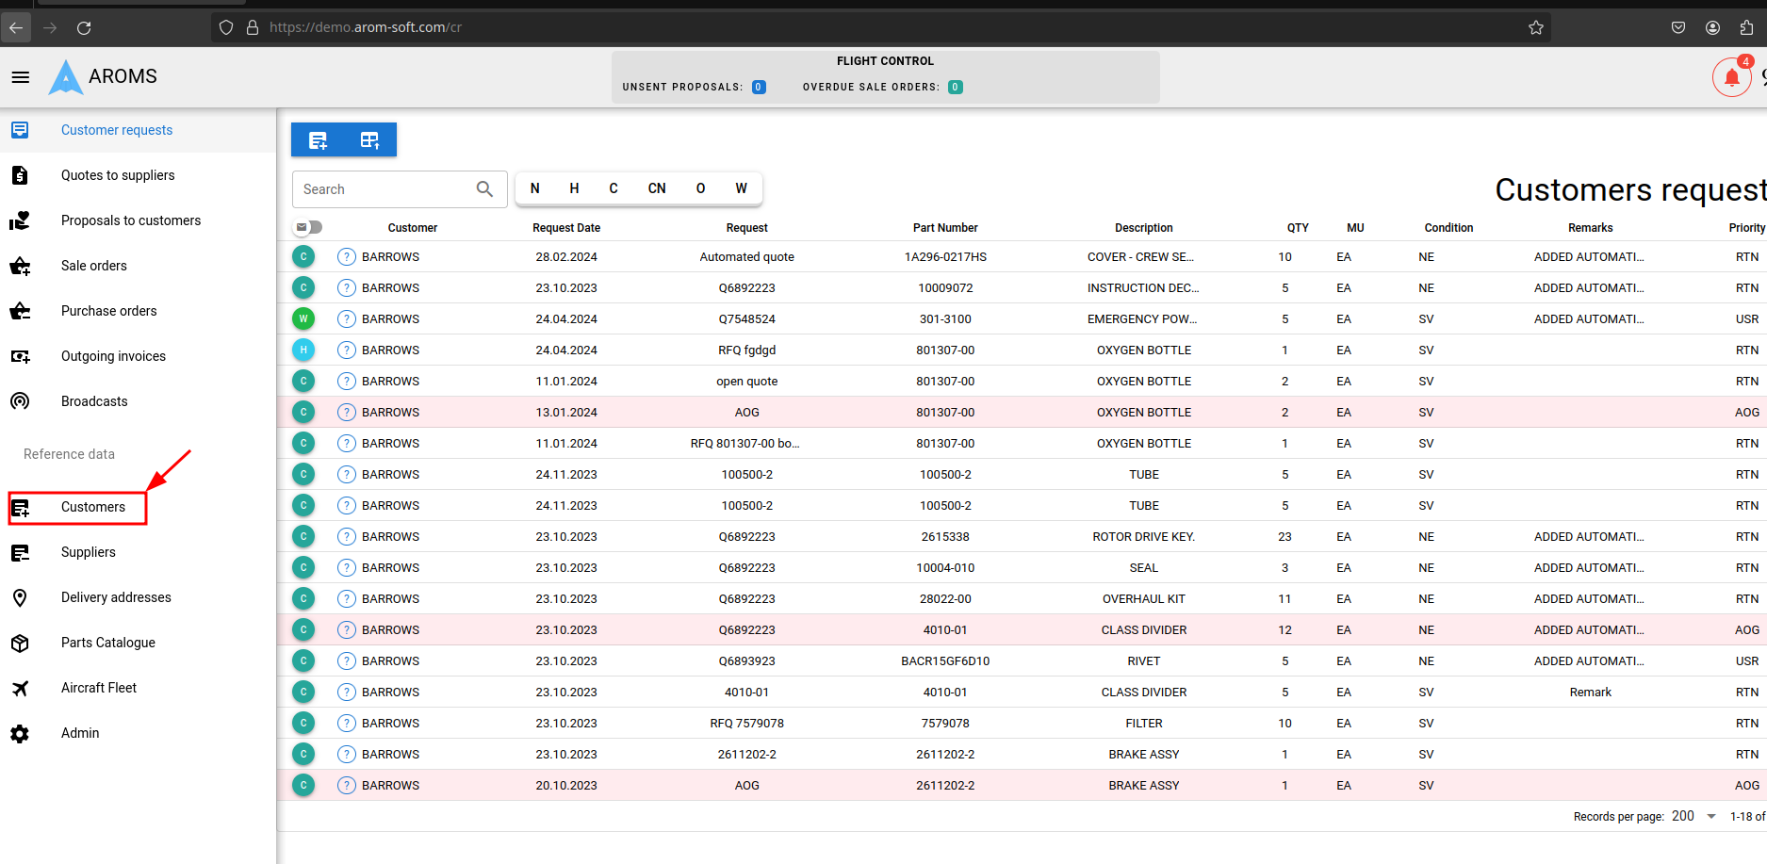The image size is (1767, 864).
Task: Reload the page in the browser
Action: (84, 27)
